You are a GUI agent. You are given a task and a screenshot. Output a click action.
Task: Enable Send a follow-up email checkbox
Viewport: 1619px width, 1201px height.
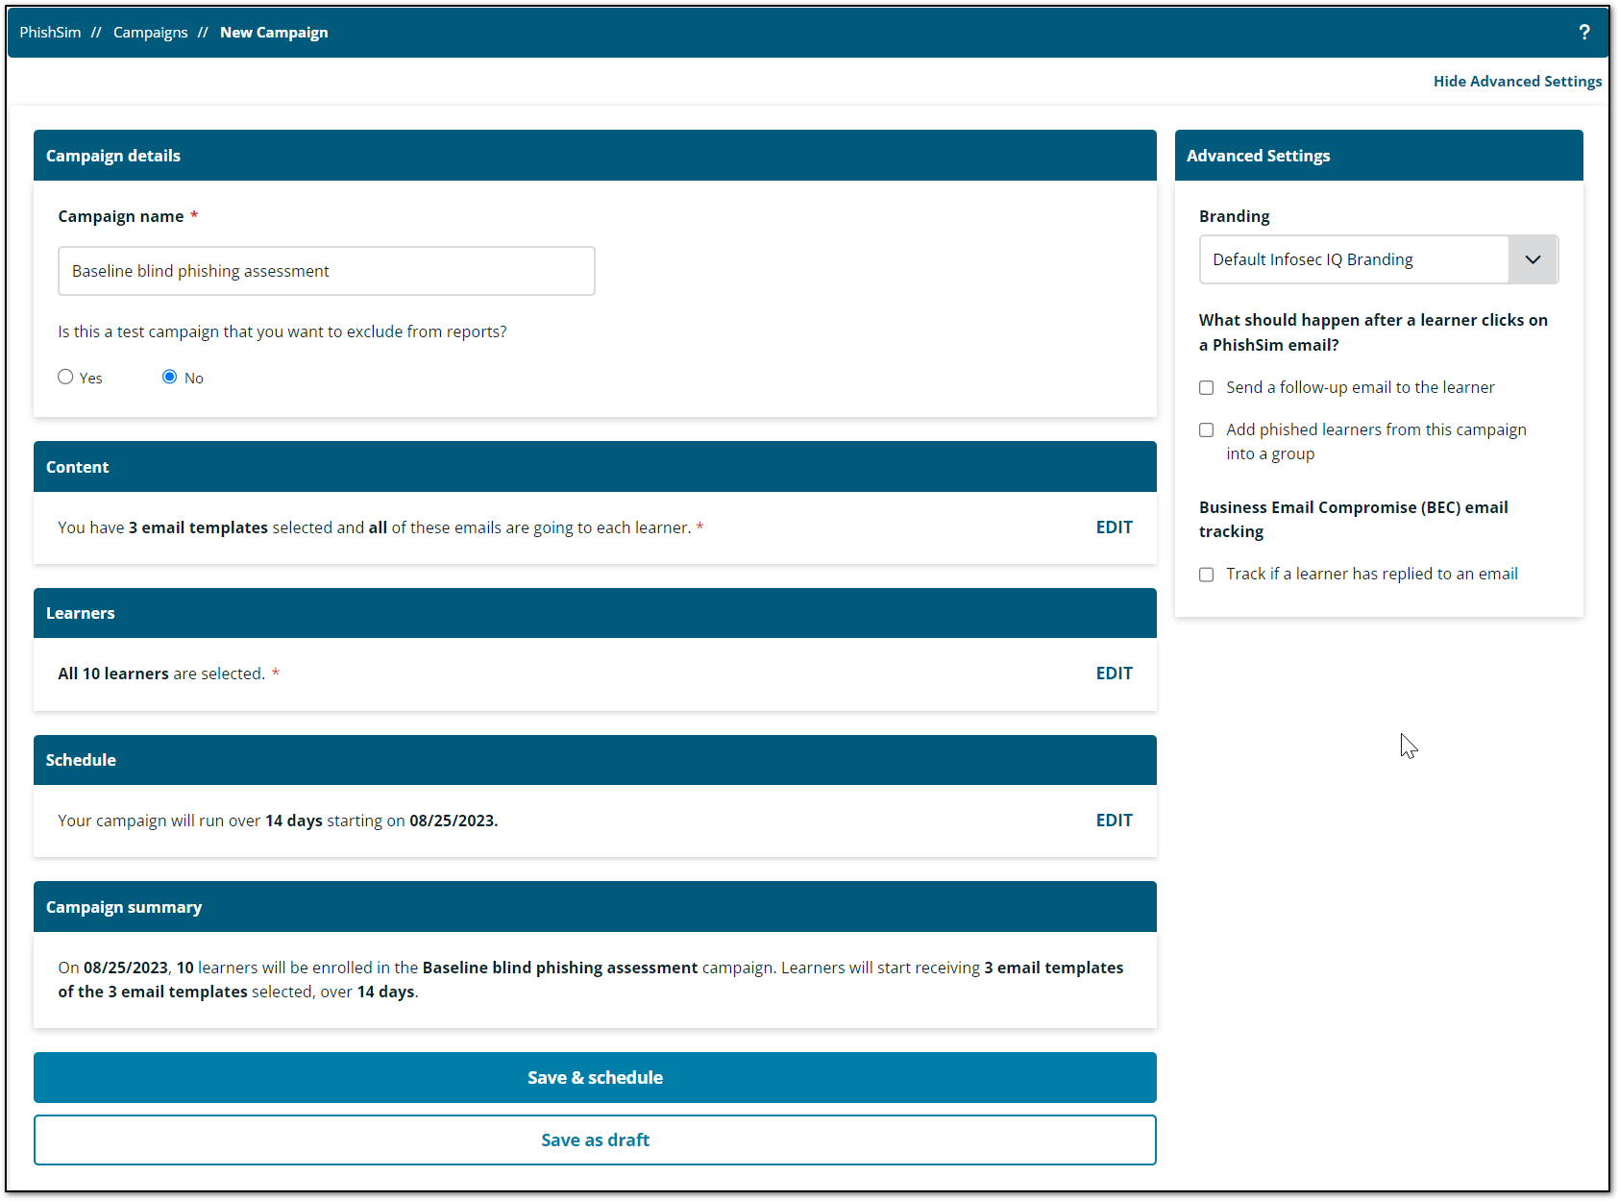click(x=1207, y=388)
